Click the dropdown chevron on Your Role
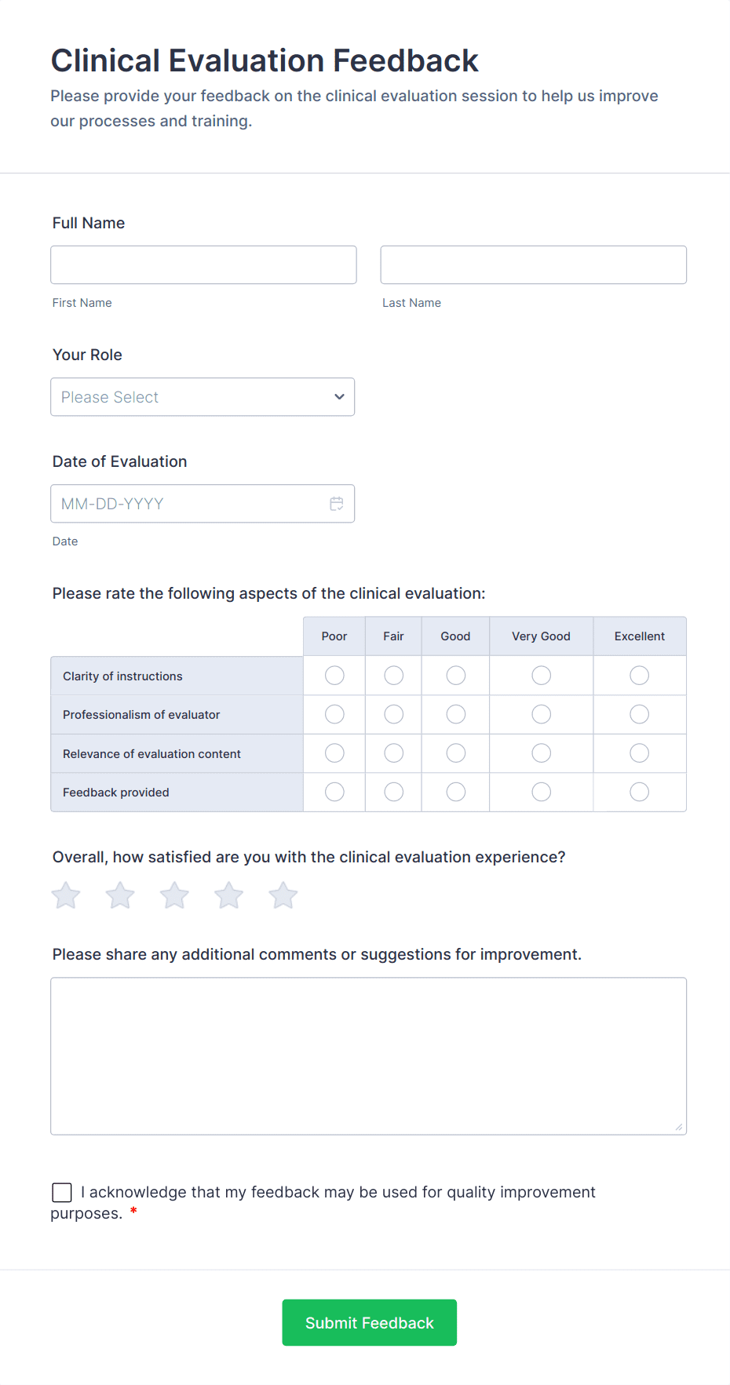The image size is (730, 1385). point(338,397)
